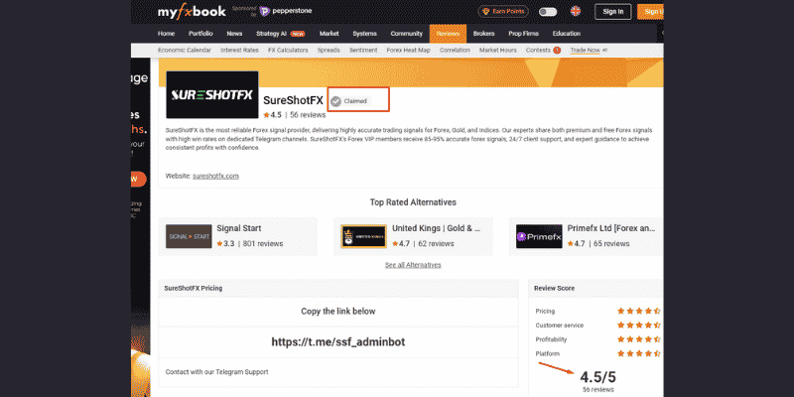Click the SureShotFX logo image
794x397 pixels.
[x=212, y=94]
